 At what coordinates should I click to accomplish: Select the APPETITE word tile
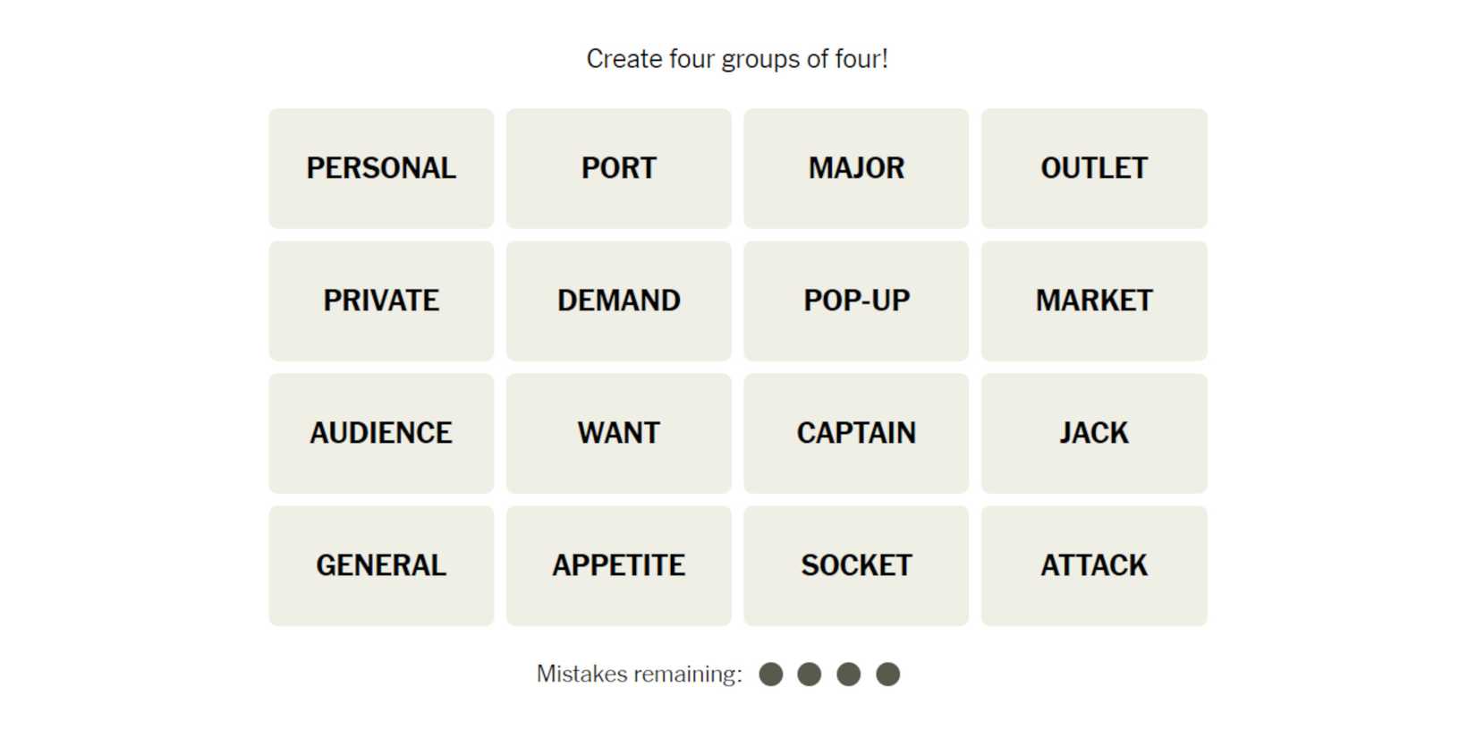coord(618,565)
